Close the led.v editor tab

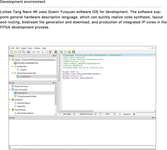115,114
